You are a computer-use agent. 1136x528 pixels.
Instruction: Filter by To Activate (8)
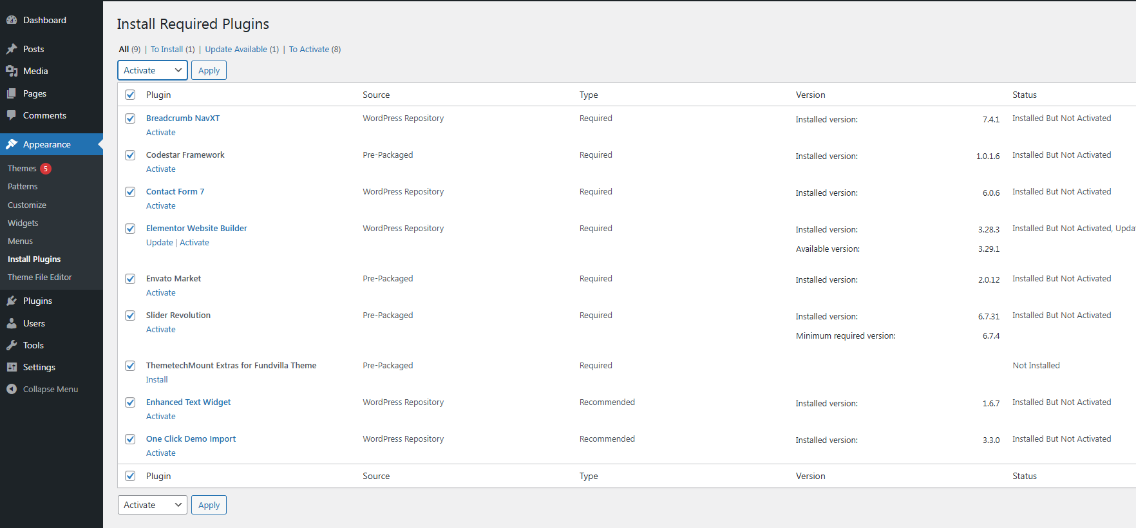pyautogui.click(x=315, y=49)
